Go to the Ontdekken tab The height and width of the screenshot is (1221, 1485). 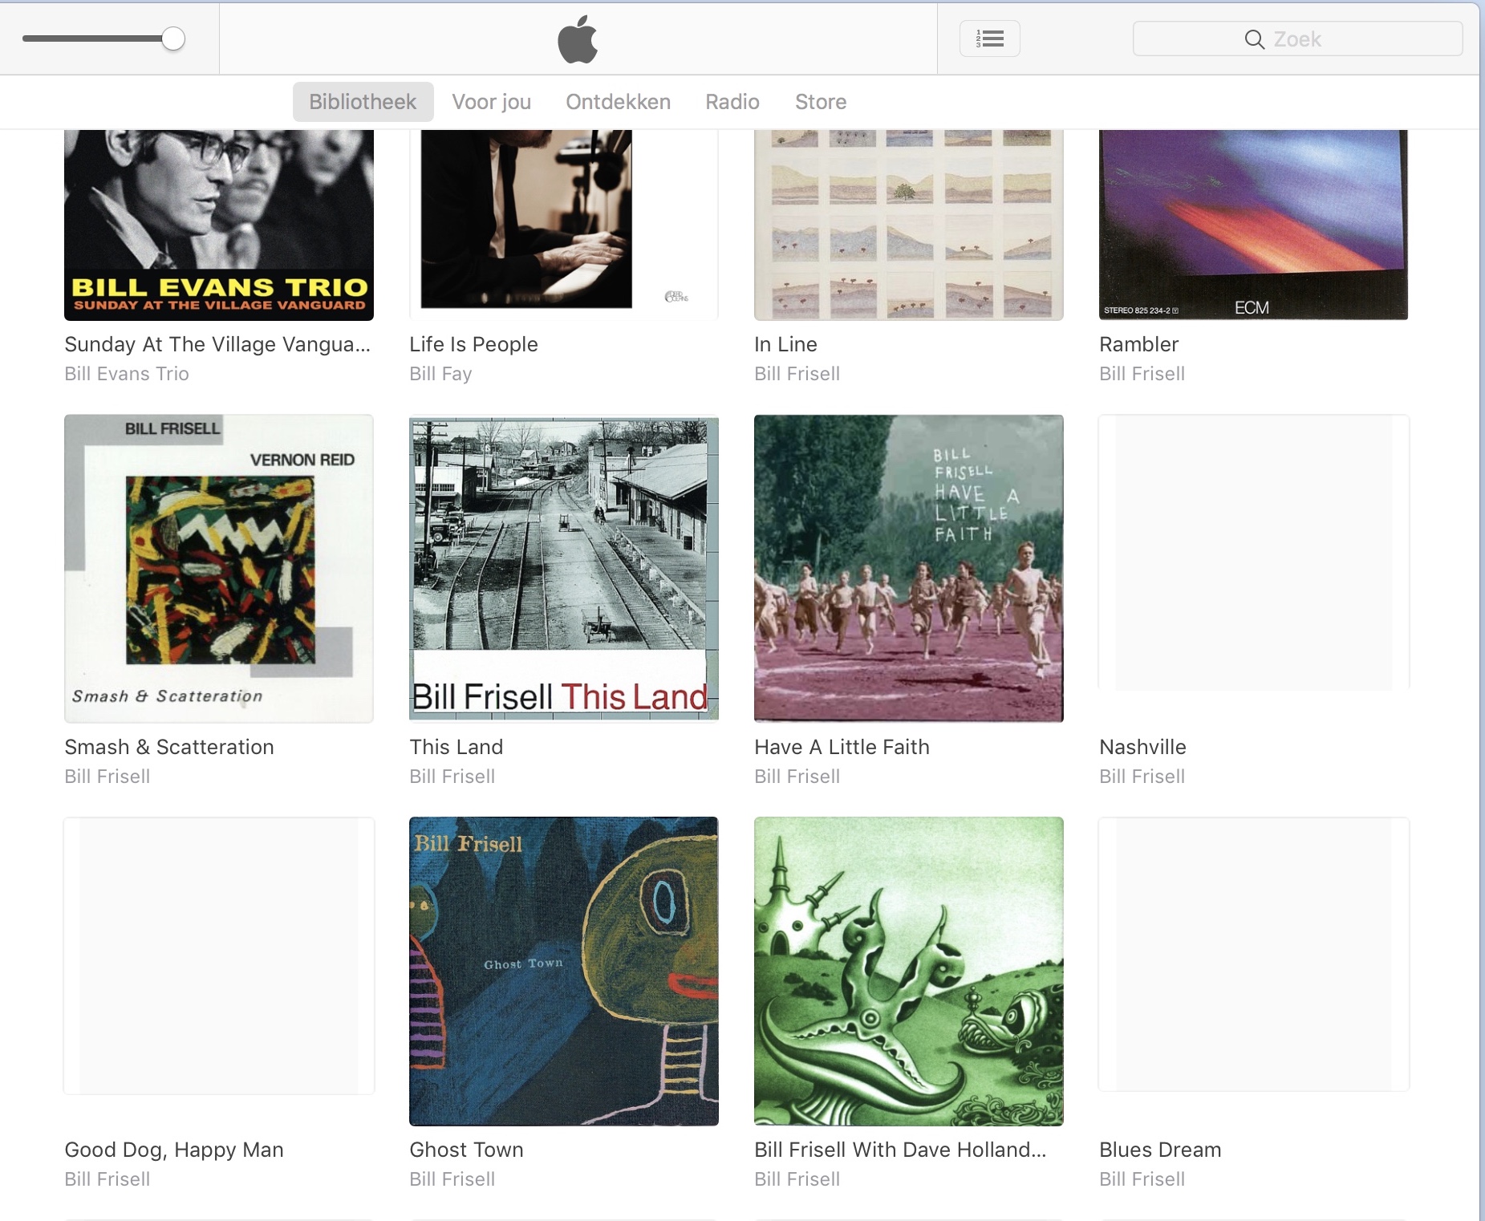click(x=618, y=102)
